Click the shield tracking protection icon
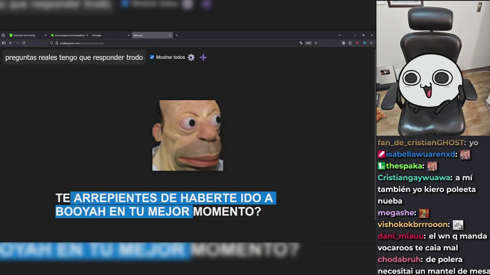 pos(52,43)
